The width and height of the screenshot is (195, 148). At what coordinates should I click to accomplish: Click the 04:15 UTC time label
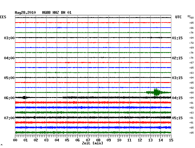tap(177, 98)
